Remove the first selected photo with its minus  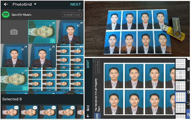pyautogui.click(x=16, y=107)
